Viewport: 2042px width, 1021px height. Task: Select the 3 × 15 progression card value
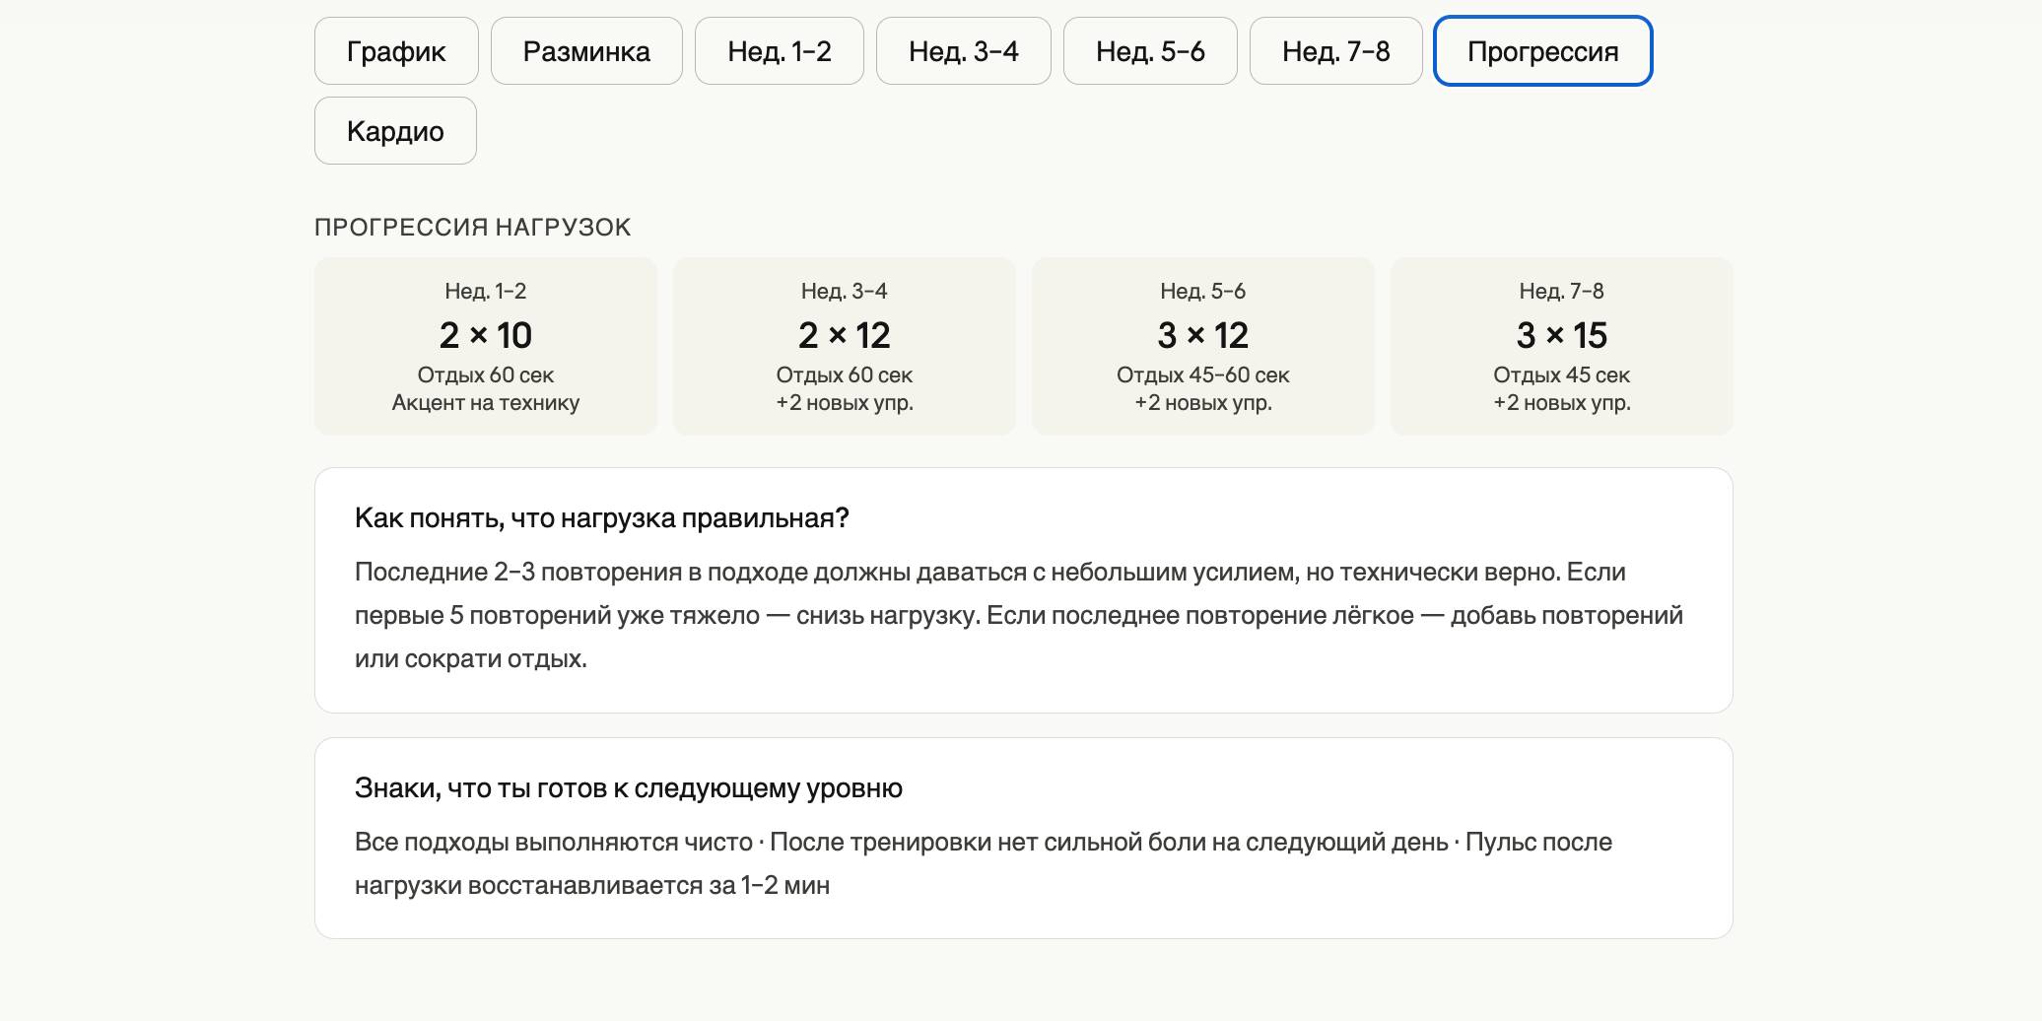point(1561,336)
